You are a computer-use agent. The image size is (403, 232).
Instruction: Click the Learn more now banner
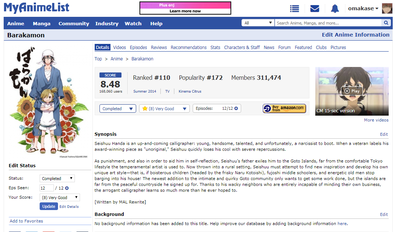tap(185, 8)
